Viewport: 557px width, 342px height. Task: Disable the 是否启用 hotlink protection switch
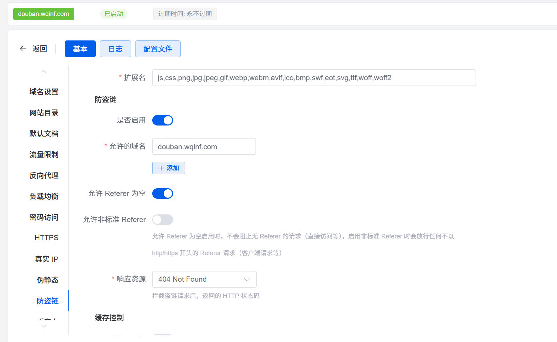[163, 120]
